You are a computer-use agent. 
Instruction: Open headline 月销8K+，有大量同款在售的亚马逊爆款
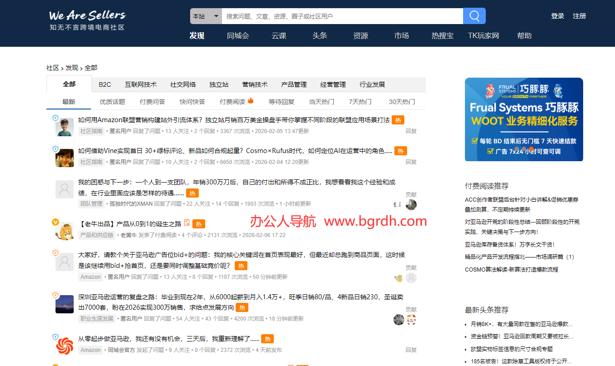click(x=522, y=324)
